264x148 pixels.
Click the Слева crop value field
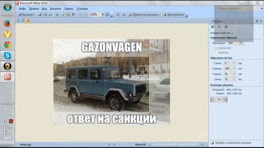228,63
